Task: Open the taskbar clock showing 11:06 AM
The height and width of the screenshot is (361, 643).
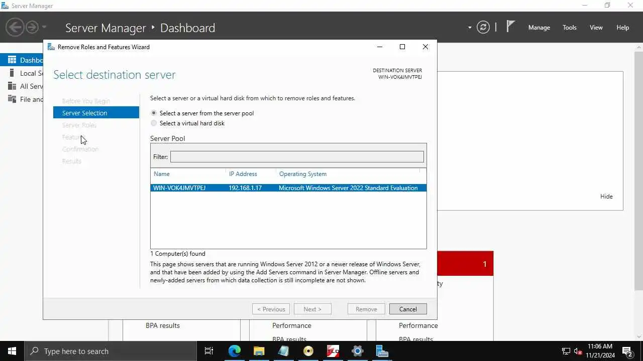Action: pos(600,351)
